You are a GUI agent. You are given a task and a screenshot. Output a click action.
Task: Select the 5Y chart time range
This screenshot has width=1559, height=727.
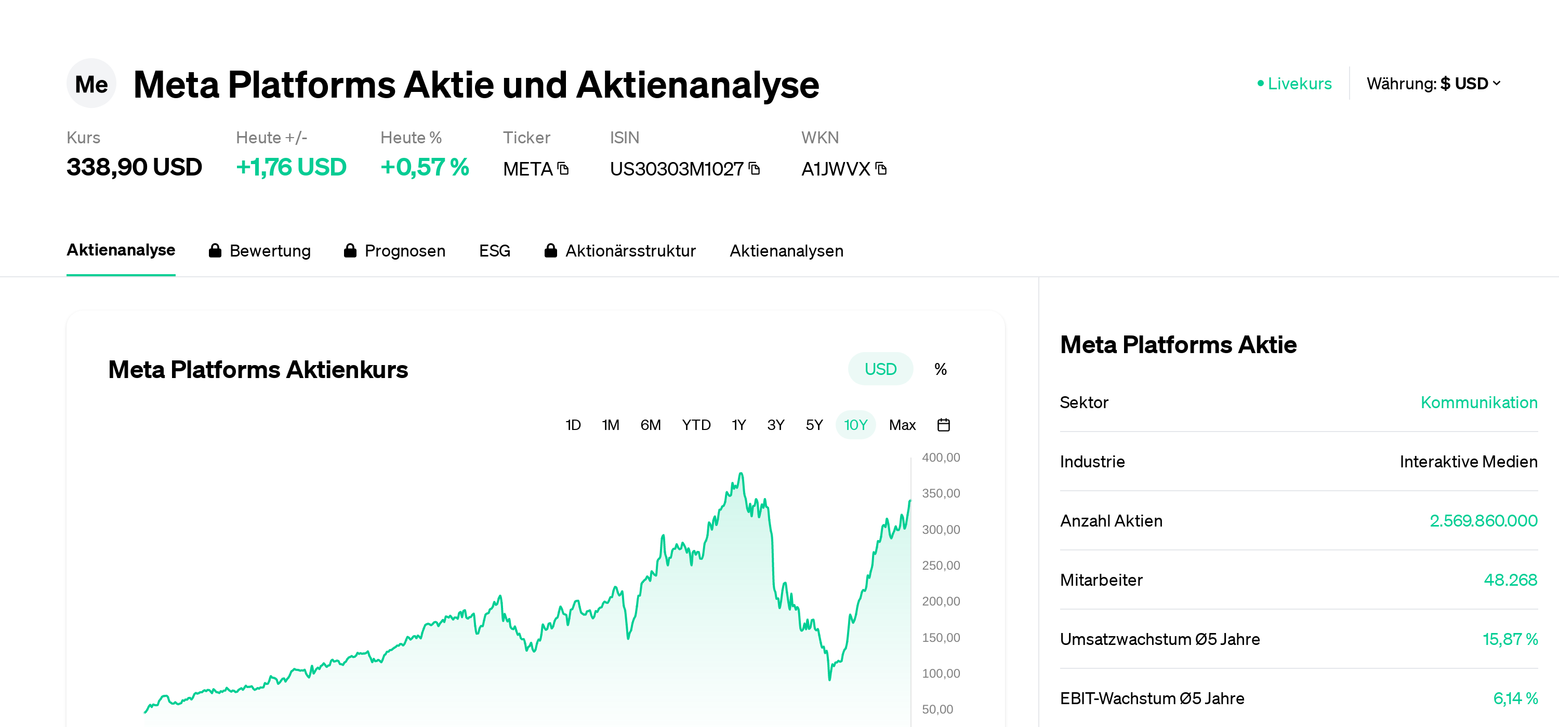click(814, 425)
